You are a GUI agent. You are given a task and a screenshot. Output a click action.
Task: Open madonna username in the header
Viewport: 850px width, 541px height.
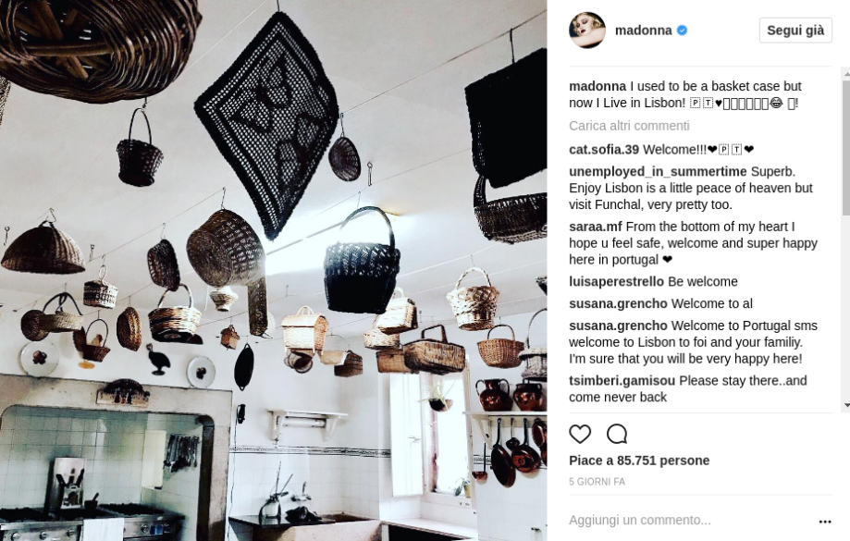(x=644, y=31)
